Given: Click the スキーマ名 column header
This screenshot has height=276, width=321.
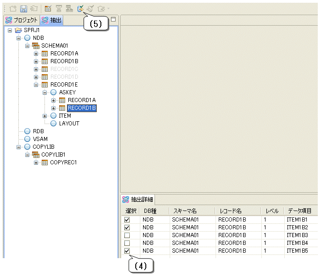Looking at the screenshot, I should tap(192, 211).
